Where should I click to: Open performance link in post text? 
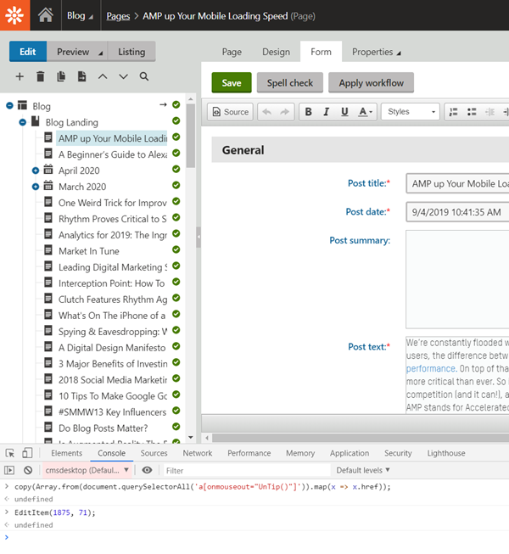431,368
